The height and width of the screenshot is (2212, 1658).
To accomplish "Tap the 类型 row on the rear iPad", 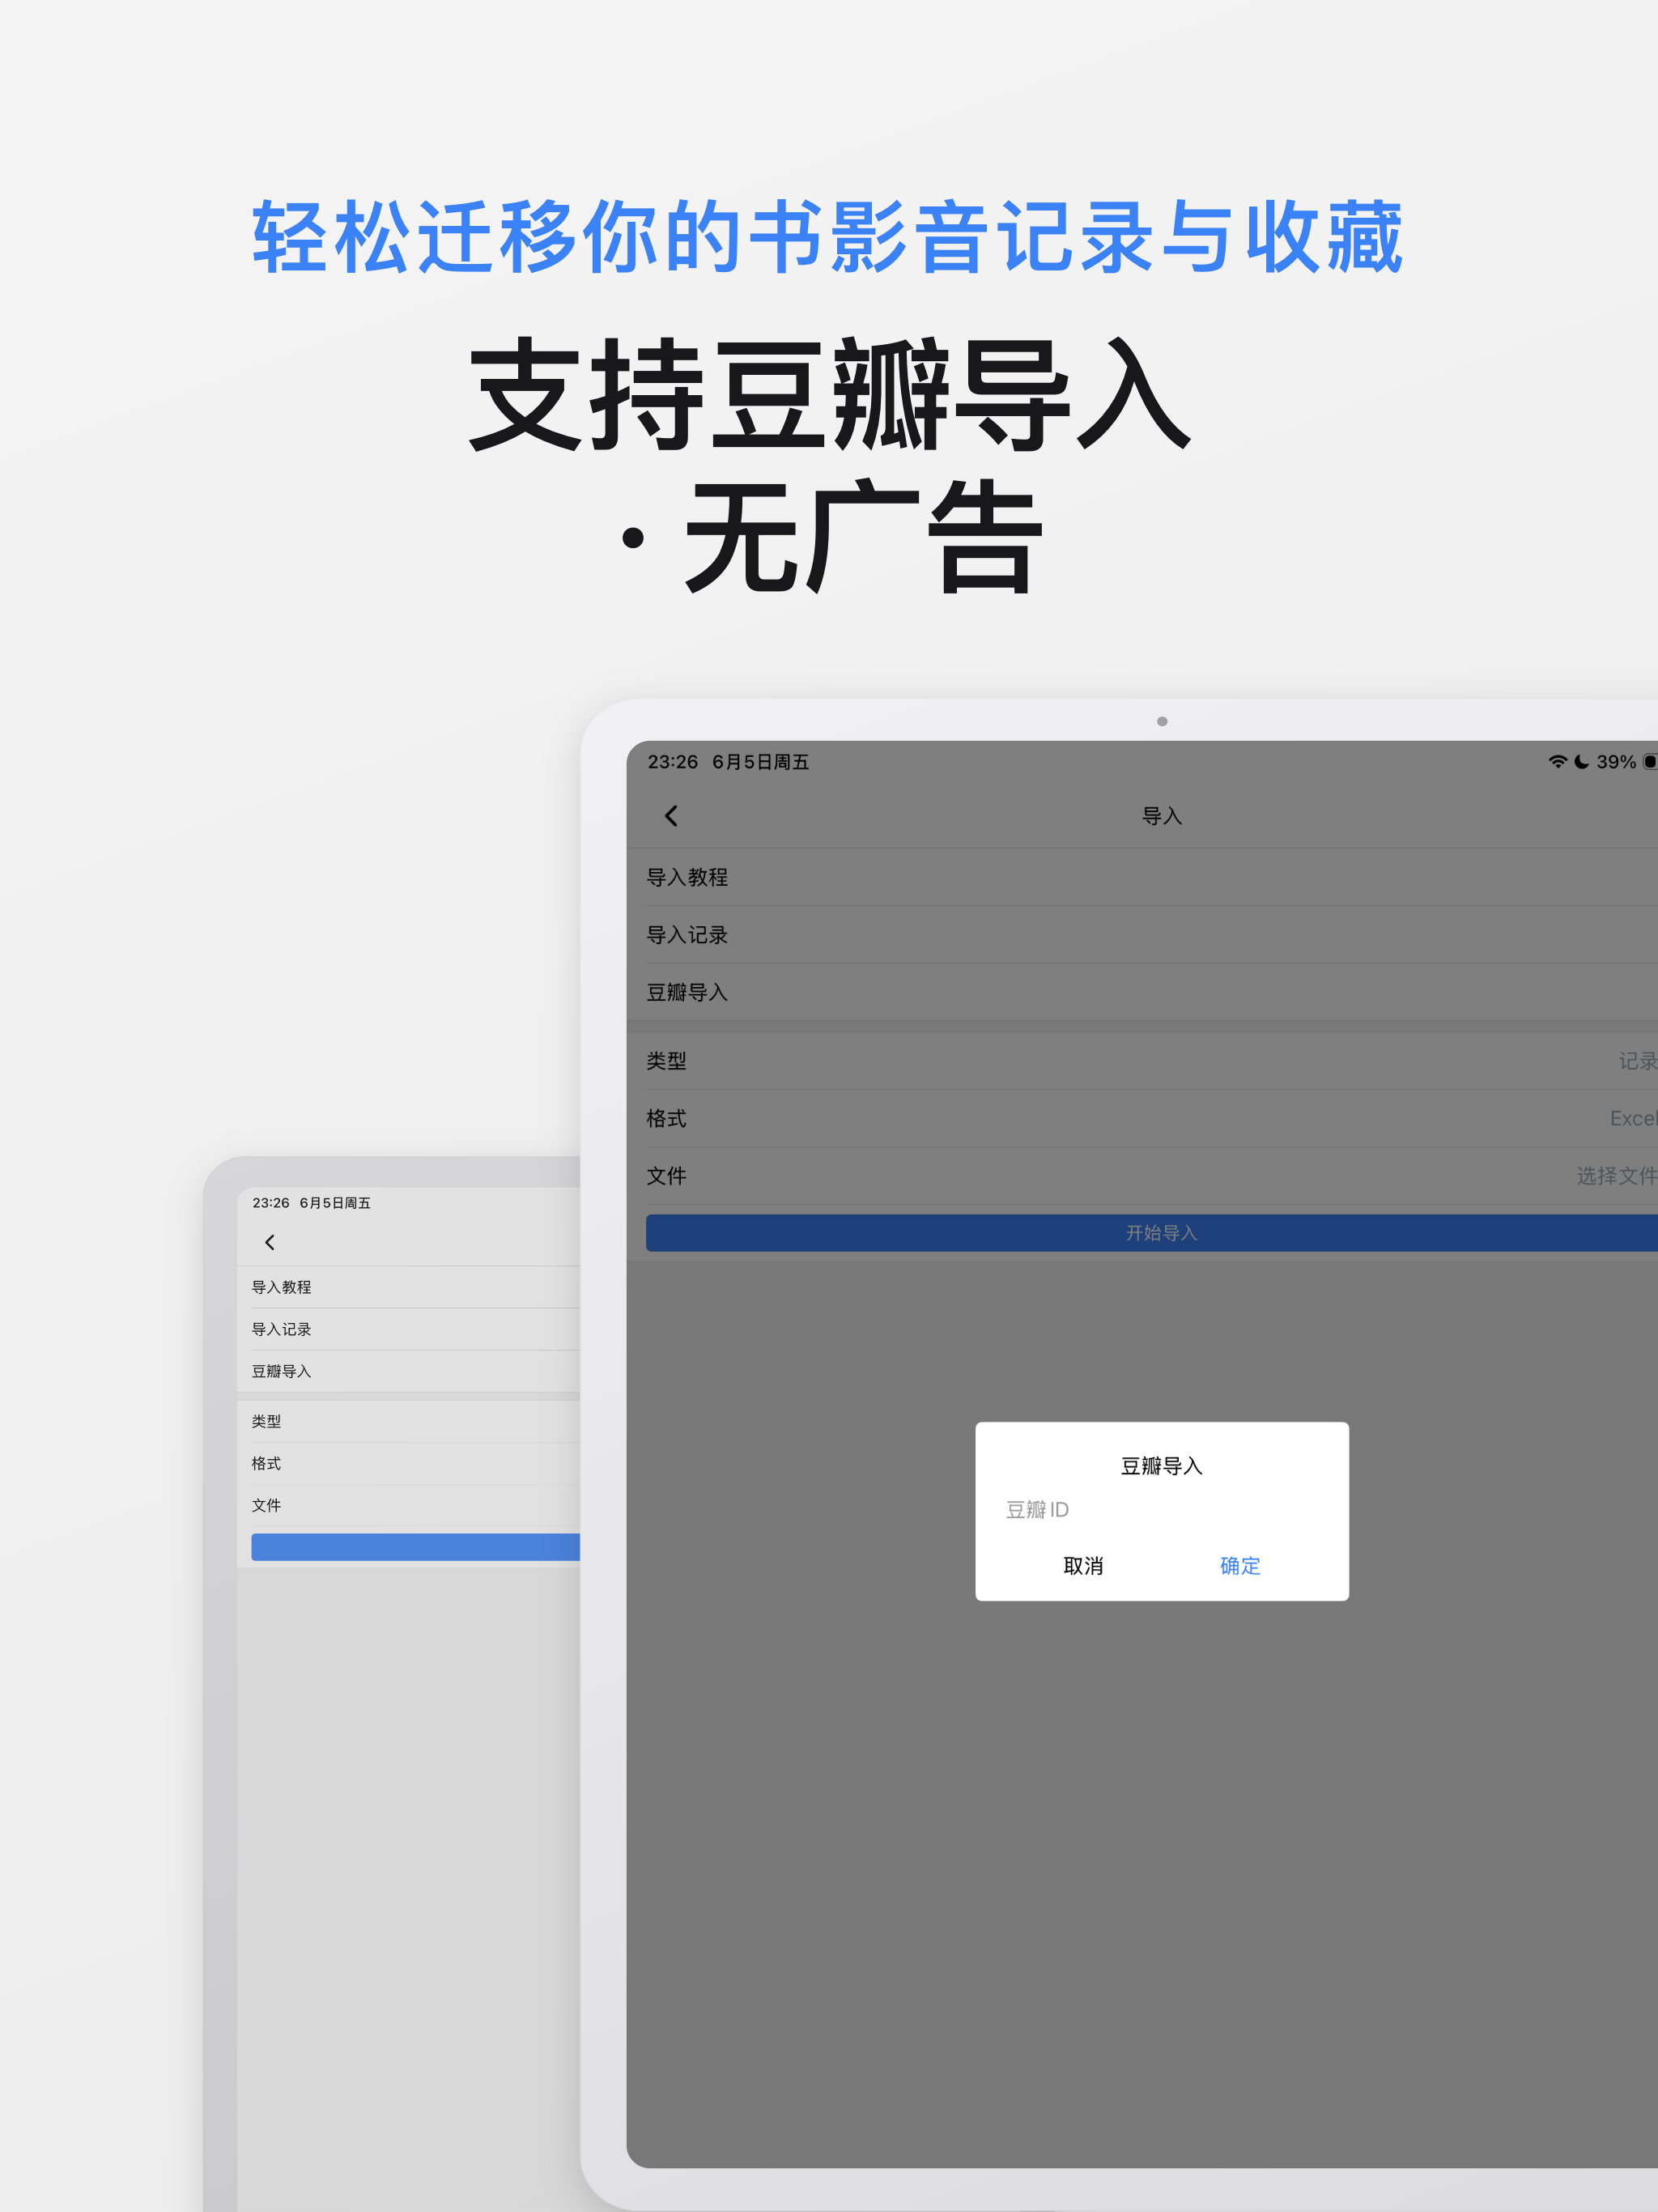I will coord(408,1421).
